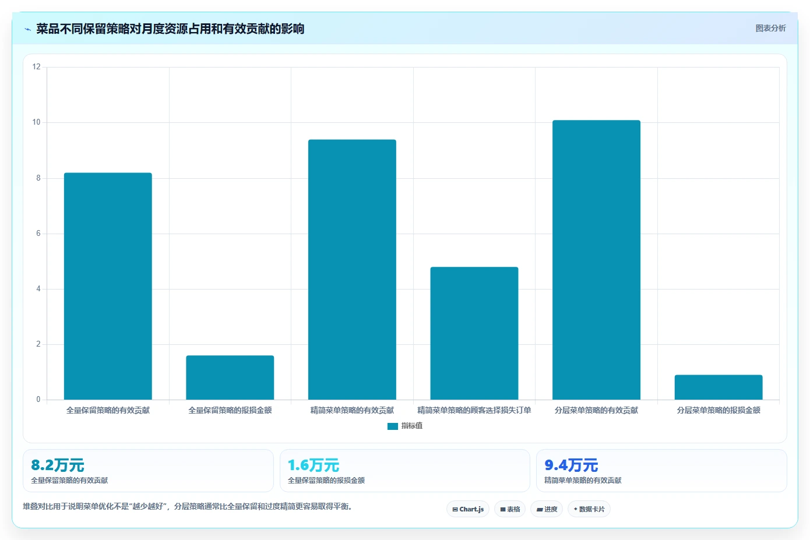Click the card caption 全量保留策略的报损金额

(x=326, y=481)
